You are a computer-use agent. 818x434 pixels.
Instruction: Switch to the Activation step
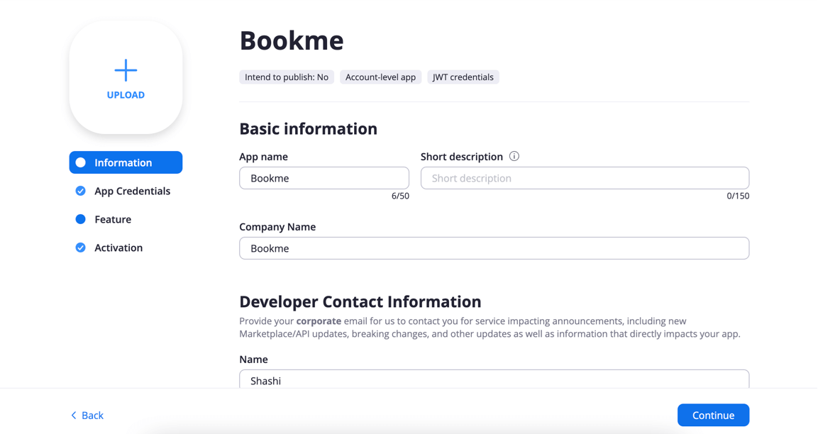(118, 247)
